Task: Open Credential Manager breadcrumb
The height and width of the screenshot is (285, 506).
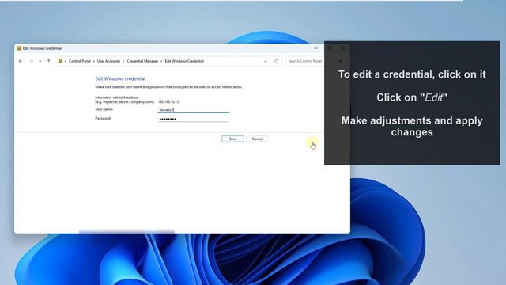Action: tap(142, 61)
